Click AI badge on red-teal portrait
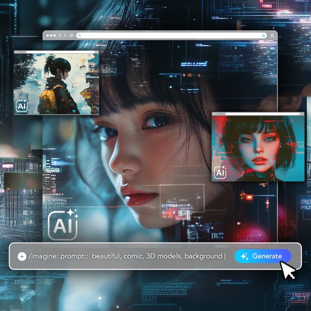 [220, 172]
